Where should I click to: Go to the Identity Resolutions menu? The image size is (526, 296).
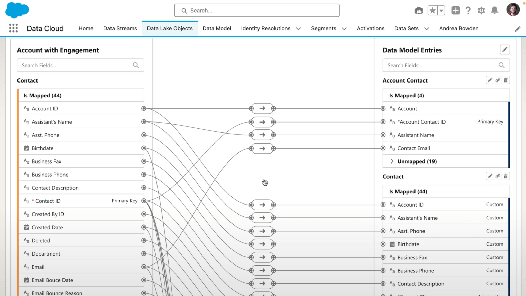coord(266,28)
